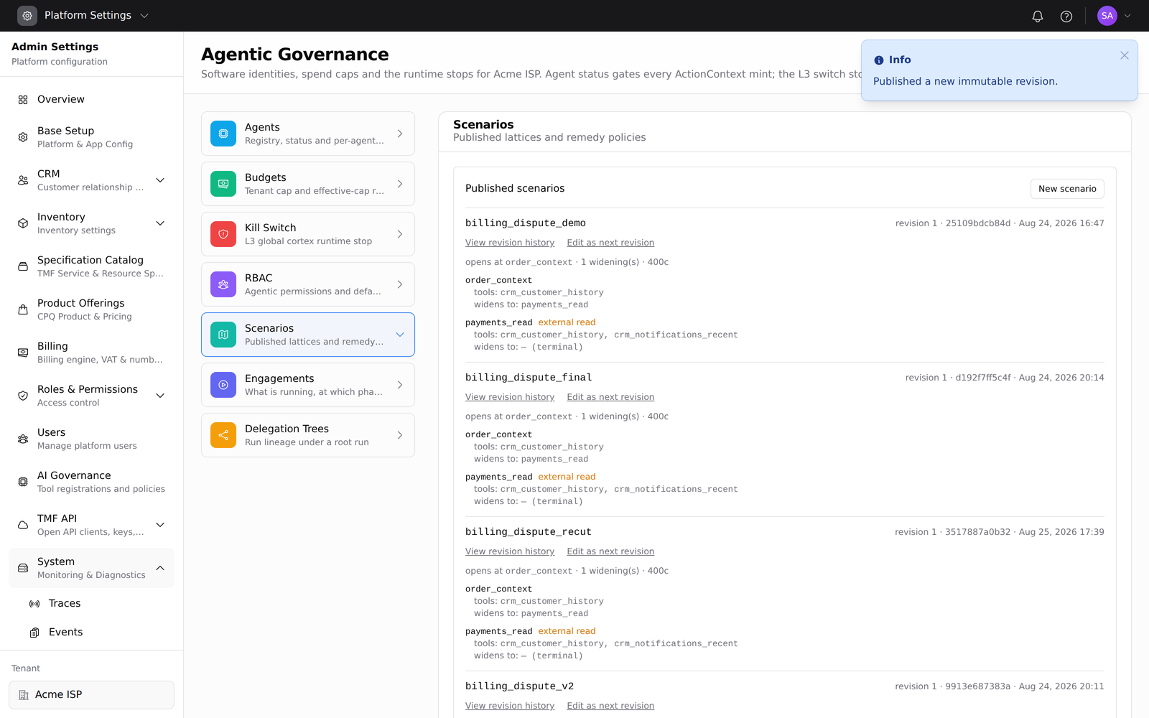View revision history for billing_dispute_recut
The width and height of the screenshot is (1149, 718).
pos(510,551)
